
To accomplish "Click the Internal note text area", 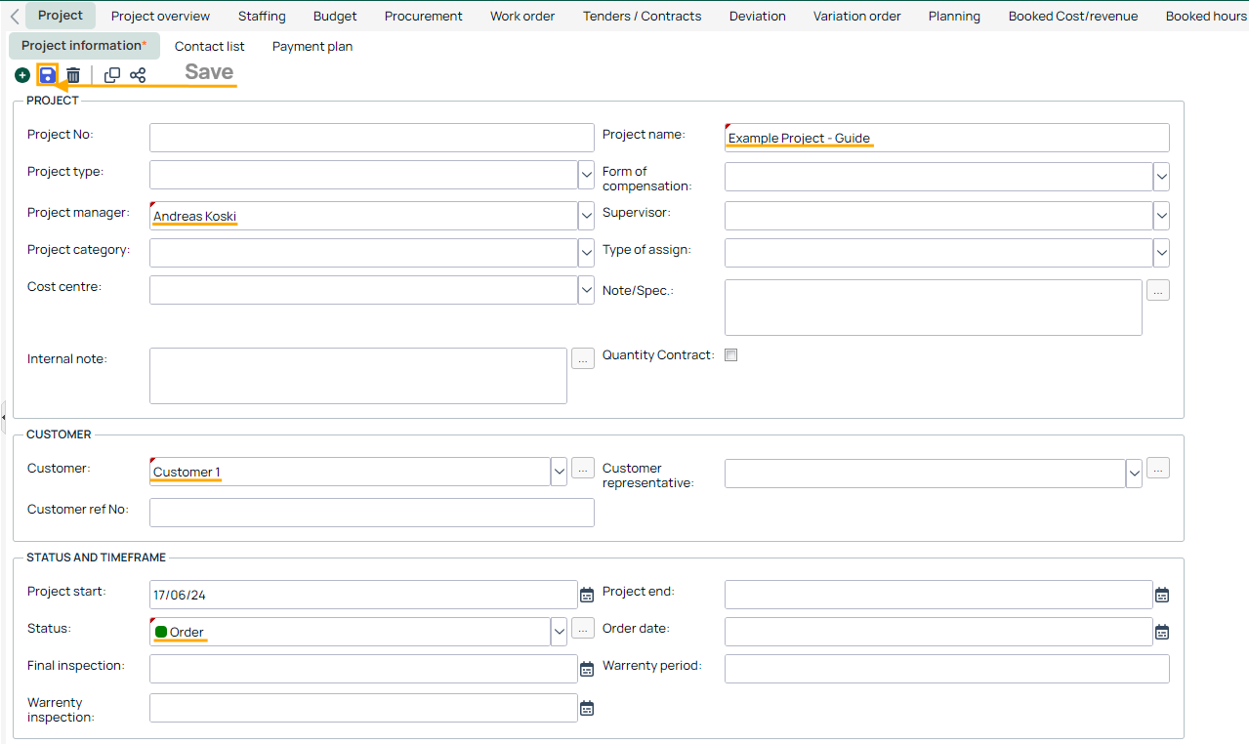I will pos(358,376).
